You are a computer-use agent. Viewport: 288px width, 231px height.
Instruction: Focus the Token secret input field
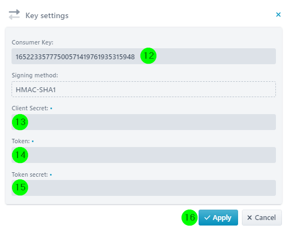(144, 188)
